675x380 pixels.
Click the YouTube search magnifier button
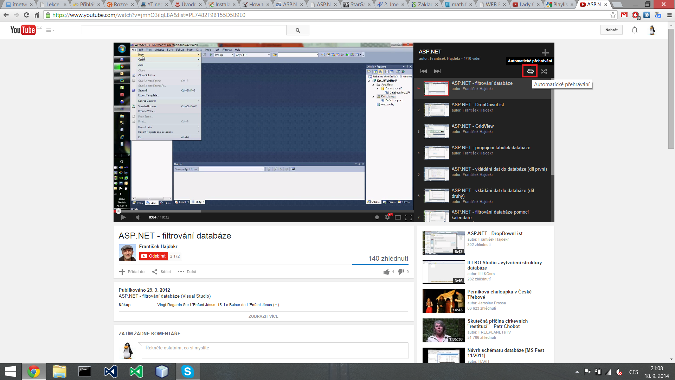coord(298,30)
